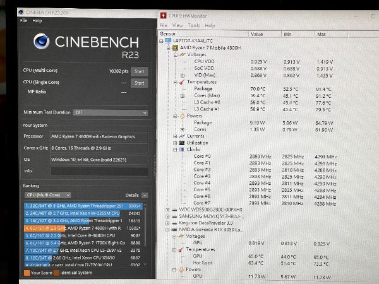
Task: Open HWMonitor File menu
Action: click(x=164, y=25)
